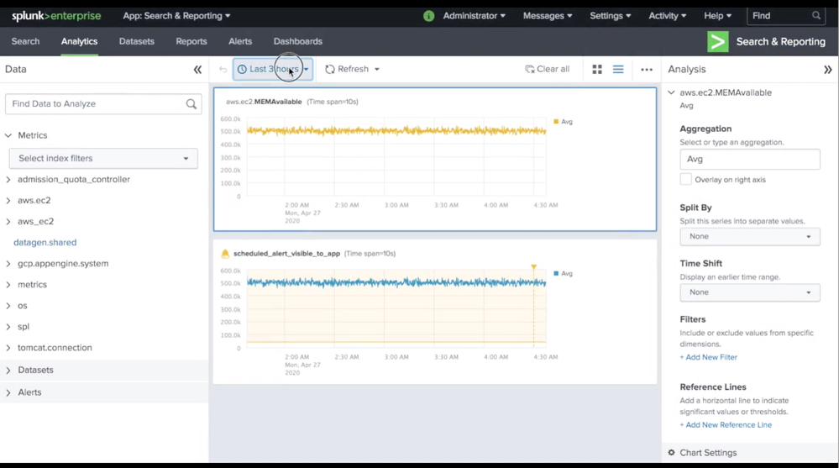The image size is (839, 468).
Task: Collapse the Analysis panel with double chevron
Action: tap(828, 70)
